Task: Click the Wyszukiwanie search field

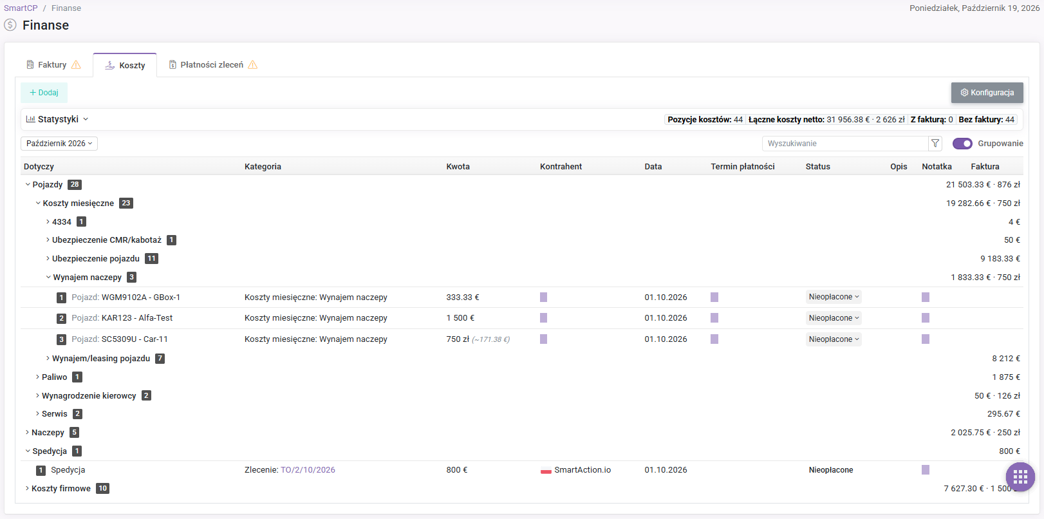Action: pyautogui.click(x=844, y=144)
